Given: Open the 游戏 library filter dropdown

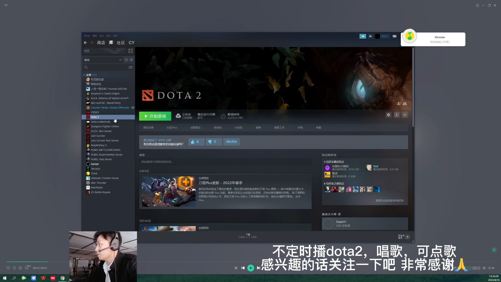Looking at the screenshot, I should click(x=103, y=60).
